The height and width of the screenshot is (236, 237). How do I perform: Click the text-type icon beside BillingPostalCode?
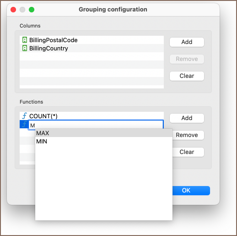tap(25, 40)
